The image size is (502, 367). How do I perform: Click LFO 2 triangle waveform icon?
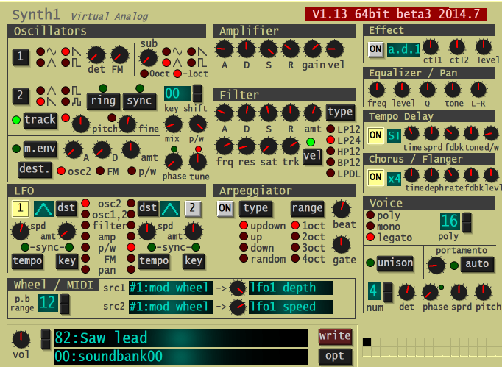click(x=170, y=209)
